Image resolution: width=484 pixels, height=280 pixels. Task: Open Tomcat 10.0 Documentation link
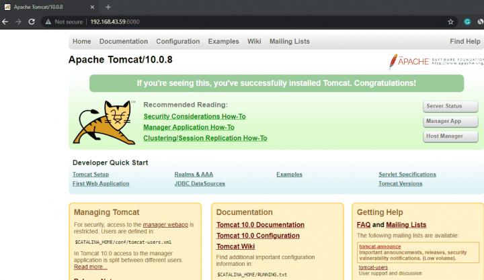click(260, 225)
